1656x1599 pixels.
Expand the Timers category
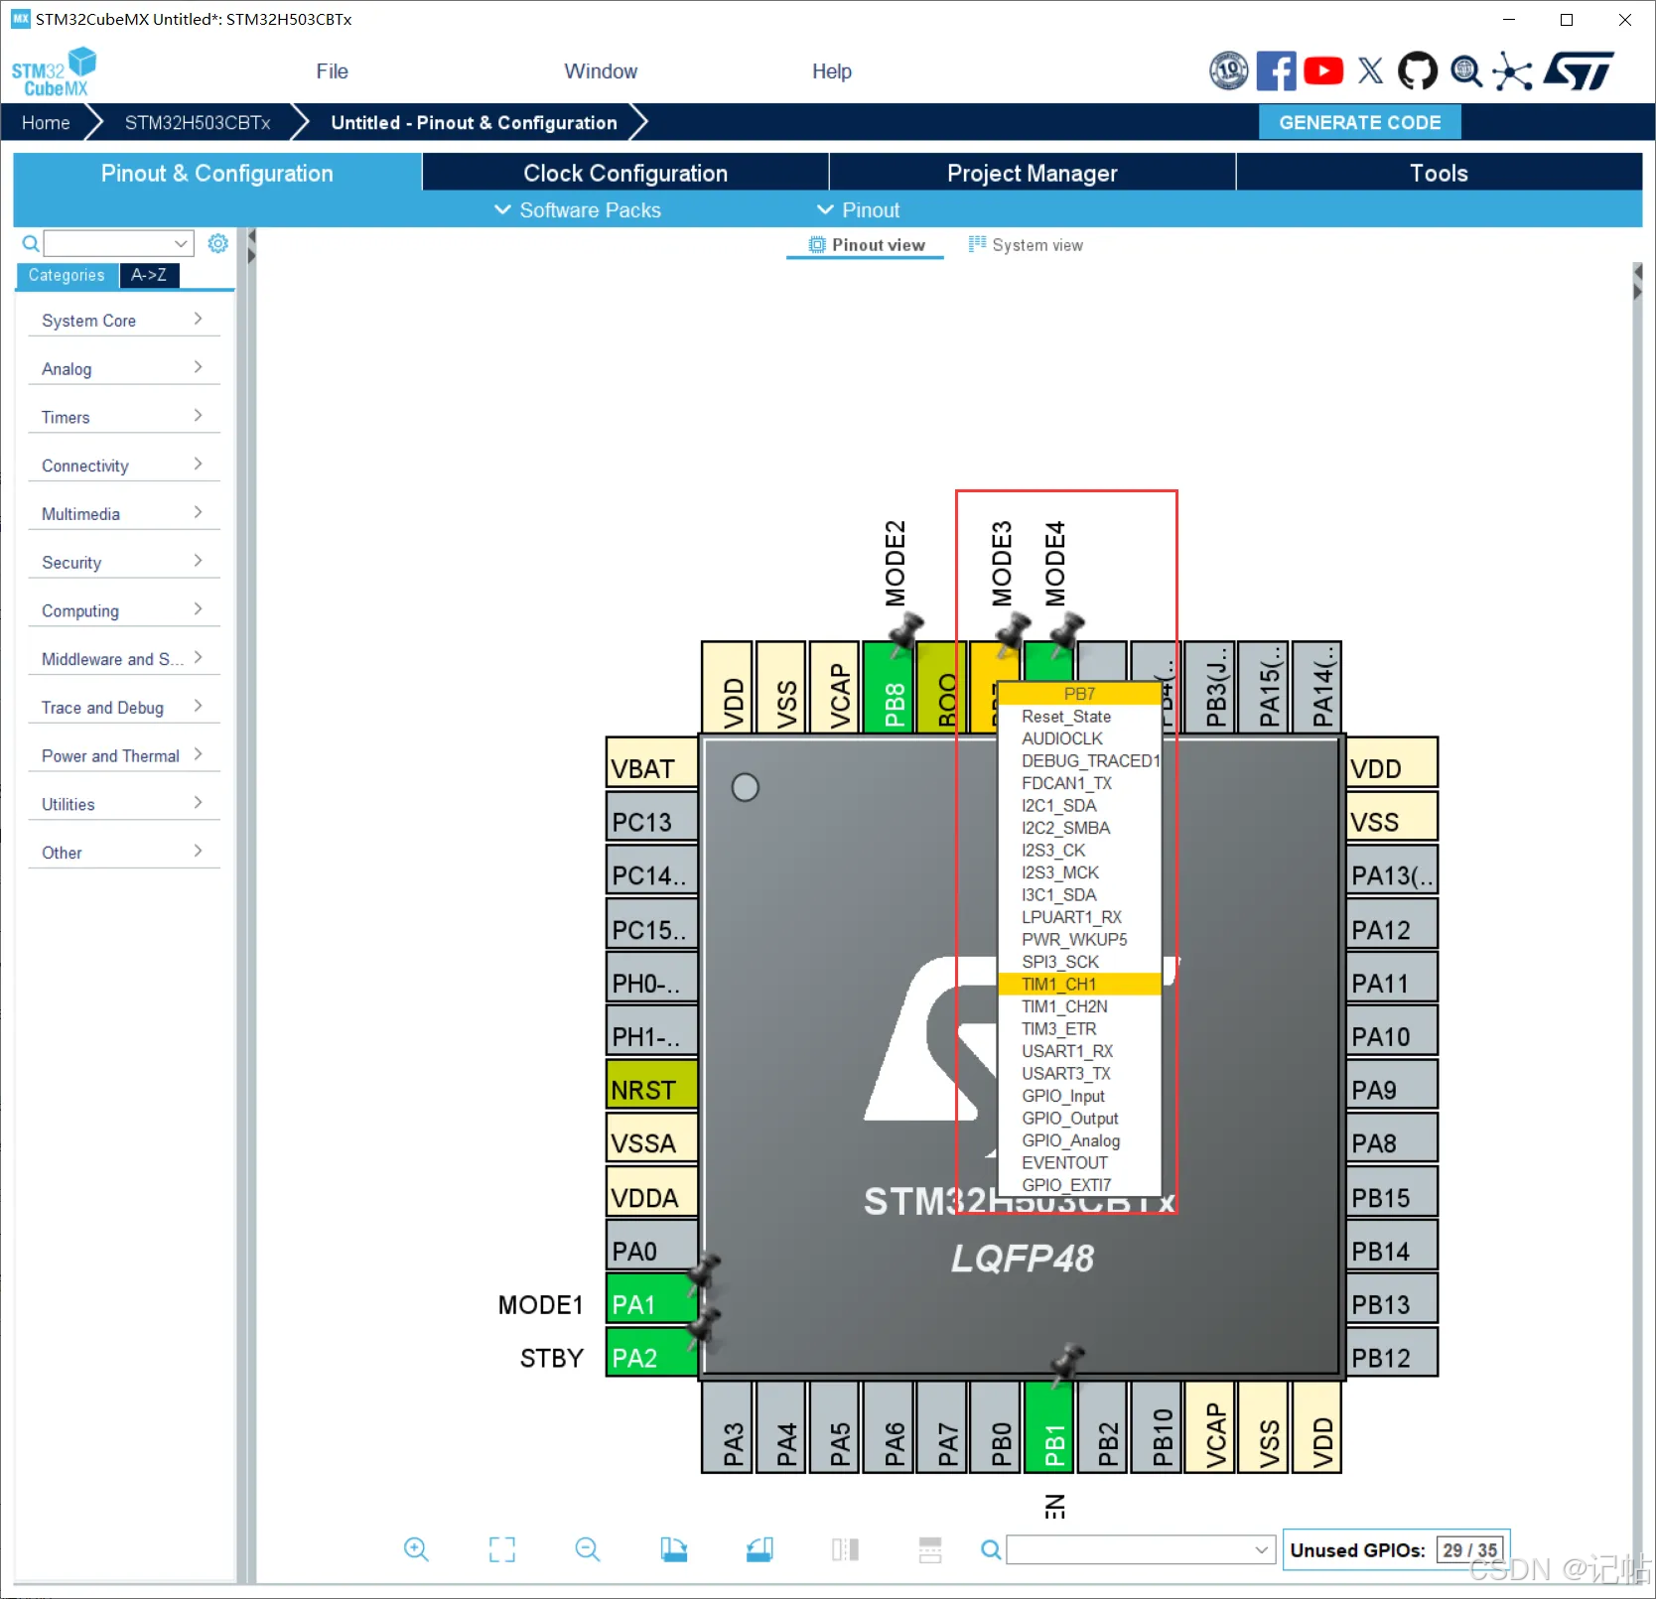point(123,418)
